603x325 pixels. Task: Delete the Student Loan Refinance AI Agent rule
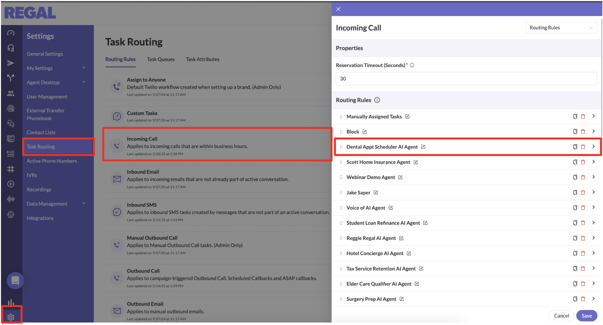coord(583,223)
